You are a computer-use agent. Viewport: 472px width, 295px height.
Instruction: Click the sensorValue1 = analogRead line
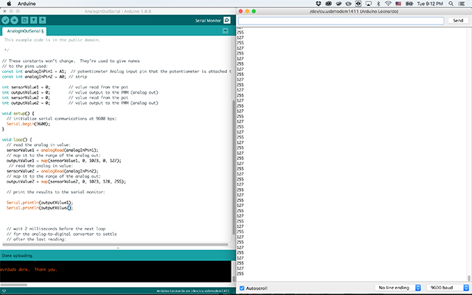(x=52, y=150)
